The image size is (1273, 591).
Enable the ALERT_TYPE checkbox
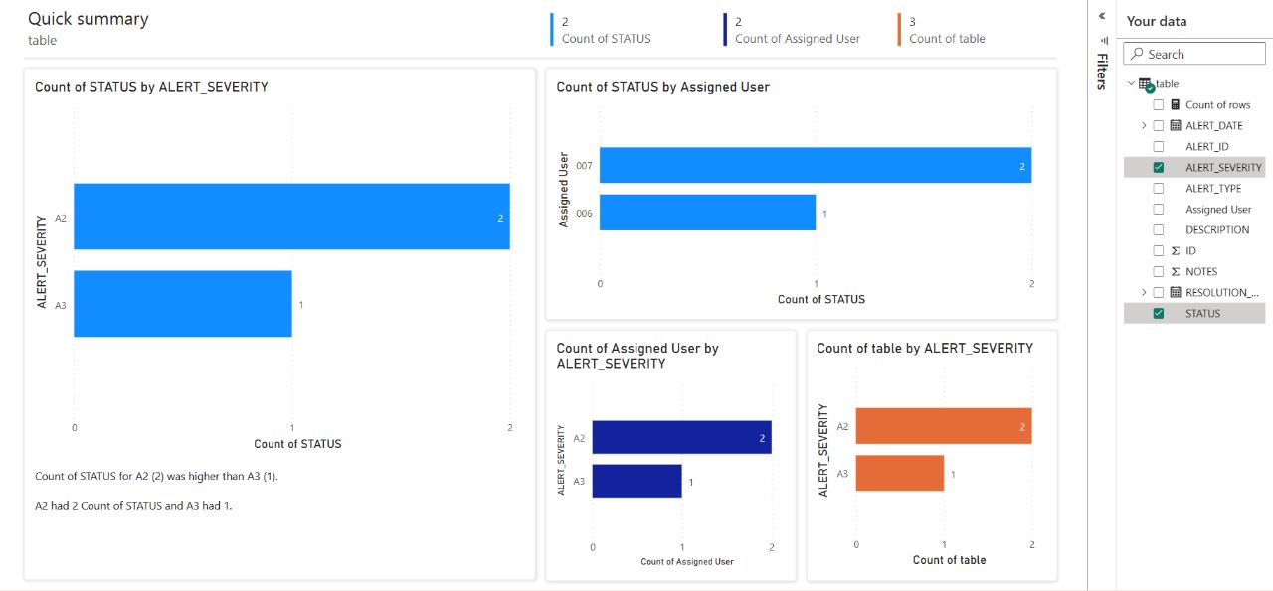[x=1158, y=188]
